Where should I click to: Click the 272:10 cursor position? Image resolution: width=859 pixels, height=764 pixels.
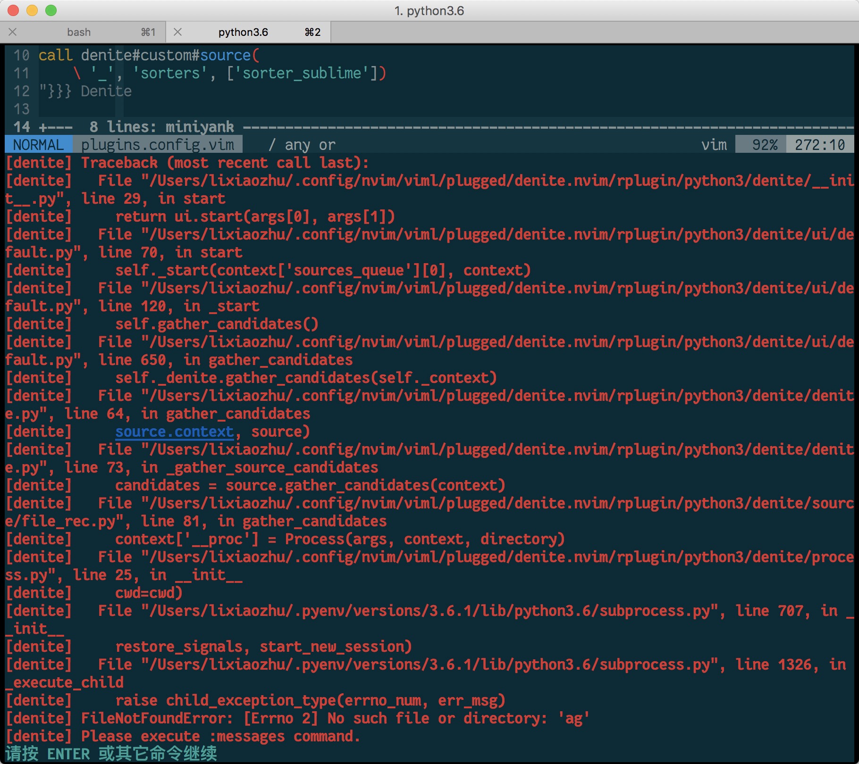(820, 145)
